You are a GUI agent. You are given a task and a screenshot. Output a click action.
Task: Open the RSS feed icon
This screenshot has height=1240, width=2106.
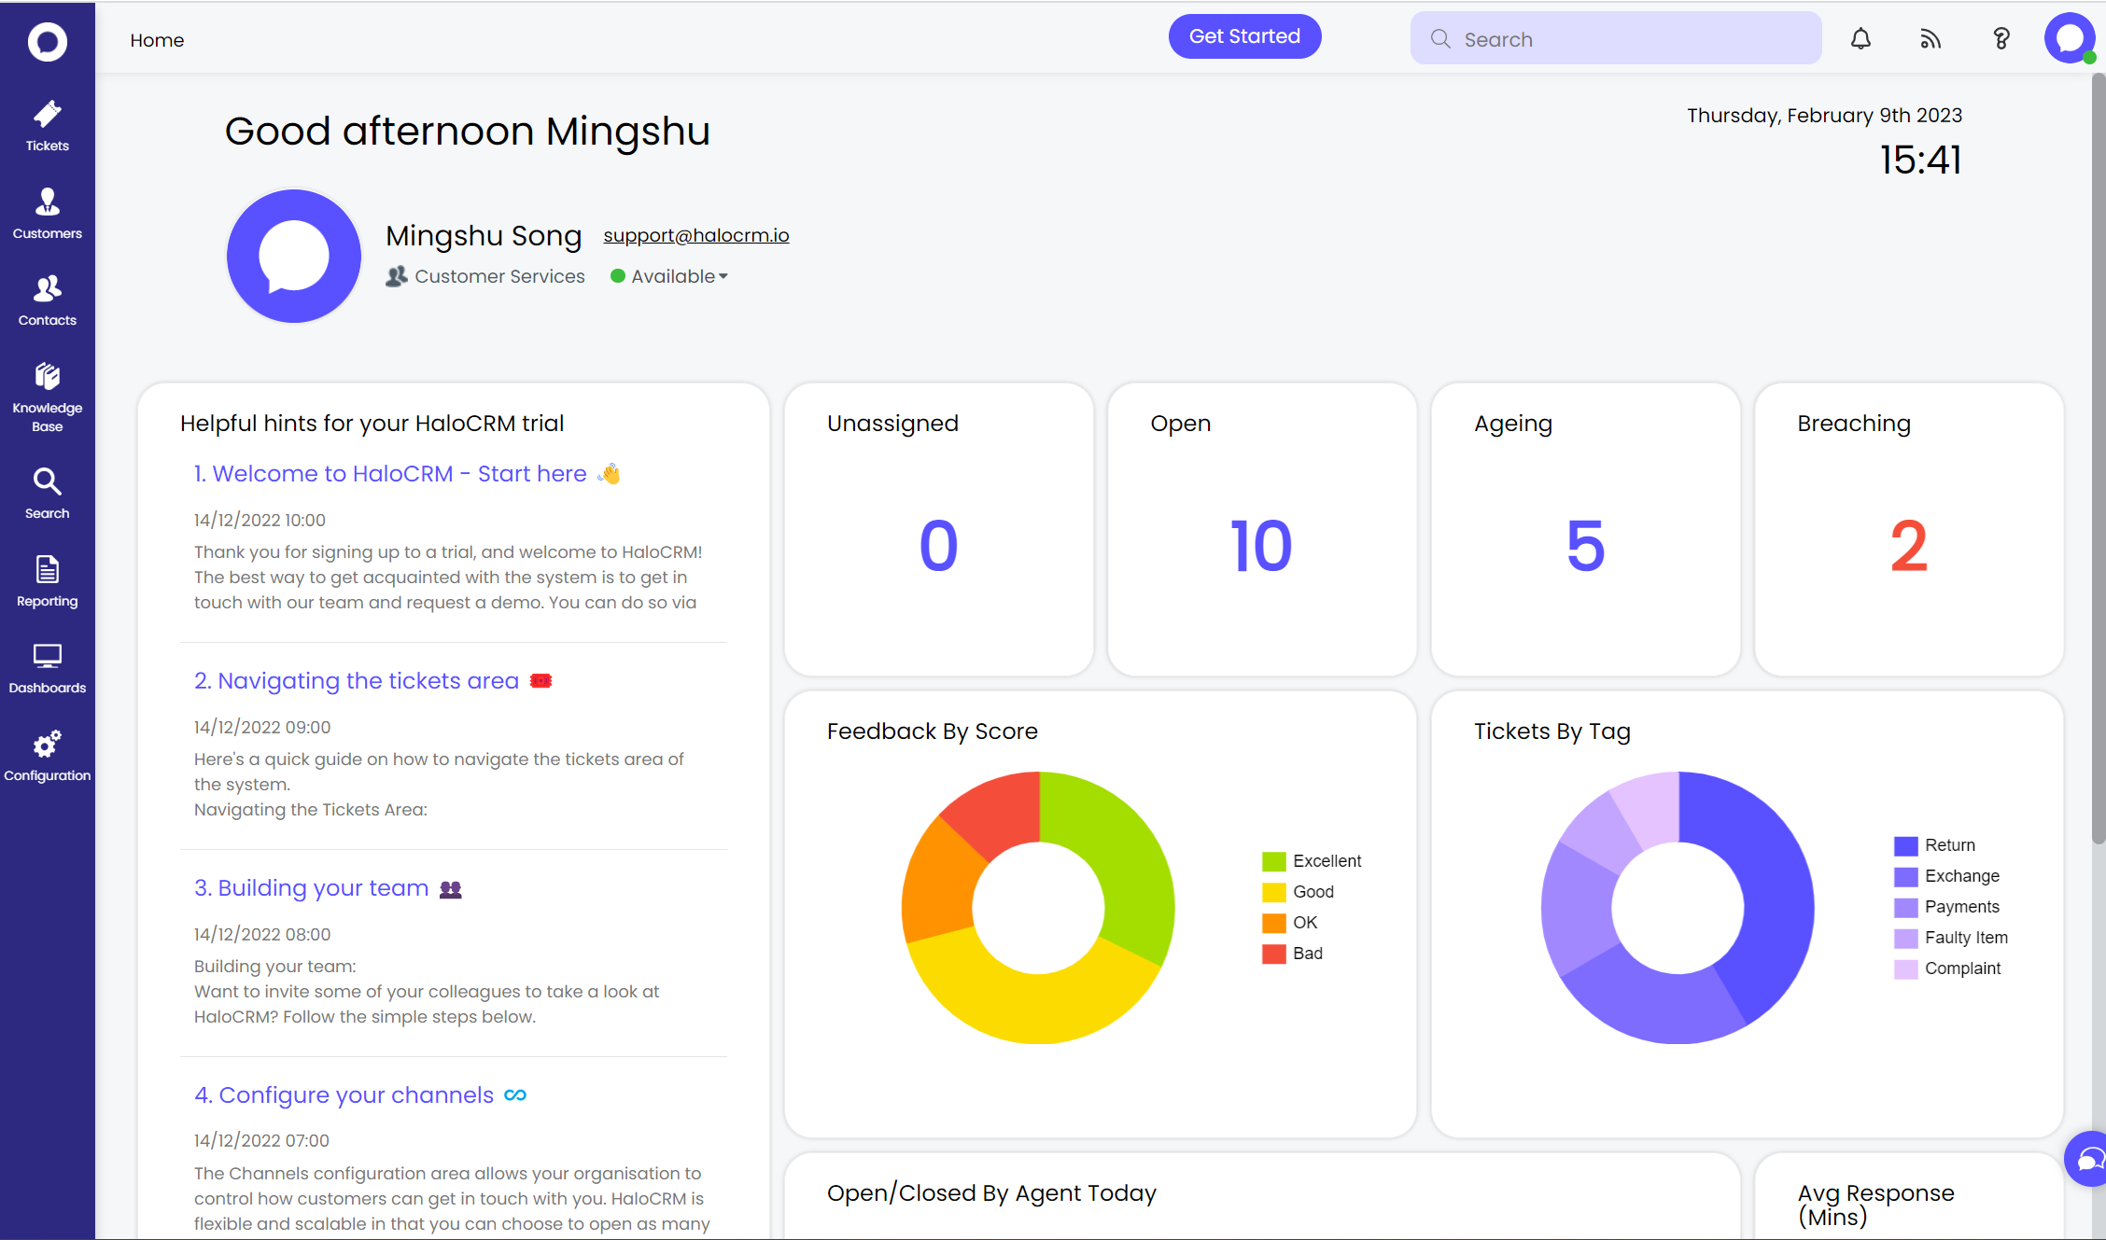coord(1930,39)
